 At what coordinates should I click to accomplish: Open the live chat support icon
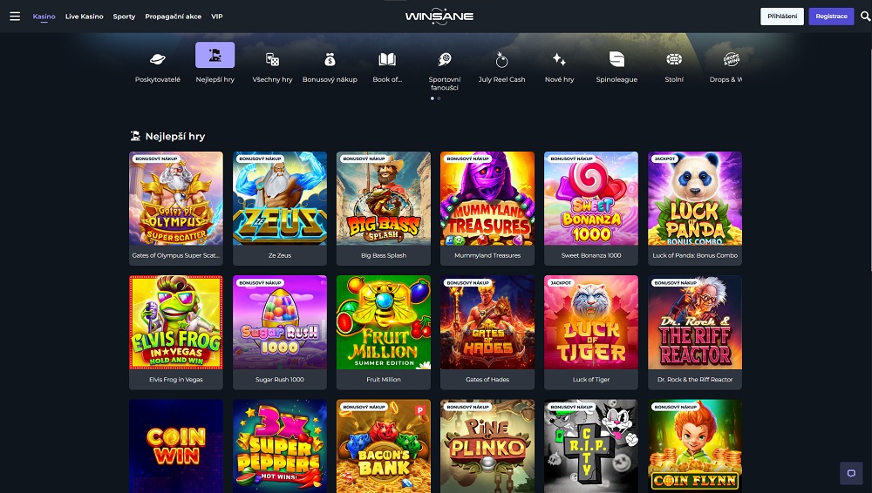[851, 474]
